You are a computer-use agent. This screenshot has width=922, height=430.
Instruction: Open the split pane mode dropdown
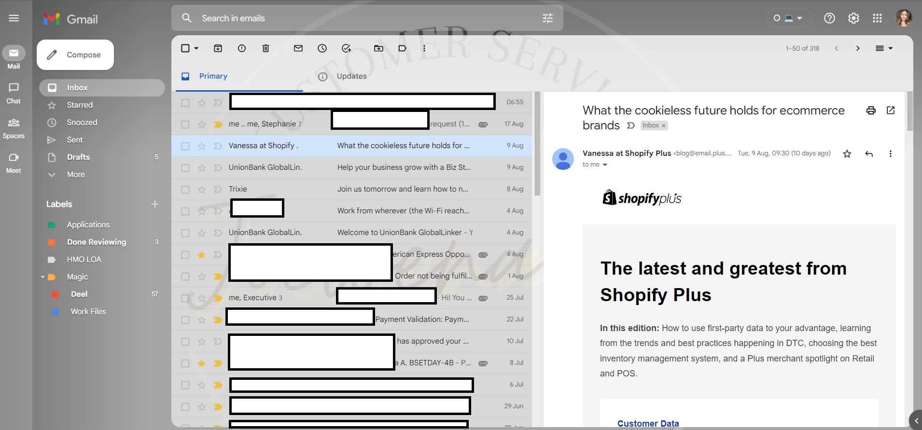(884, 48)
